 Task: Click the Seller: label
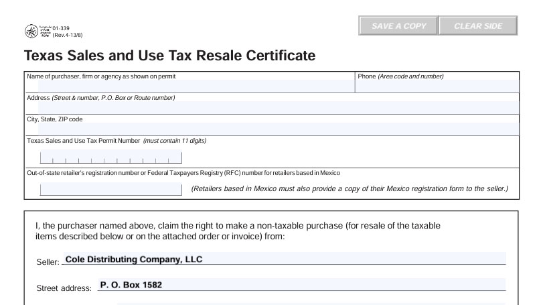point(48,262)
